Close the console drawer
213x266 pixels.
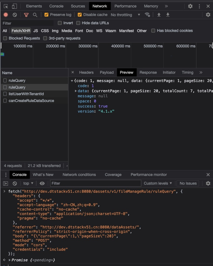(208, 175)
